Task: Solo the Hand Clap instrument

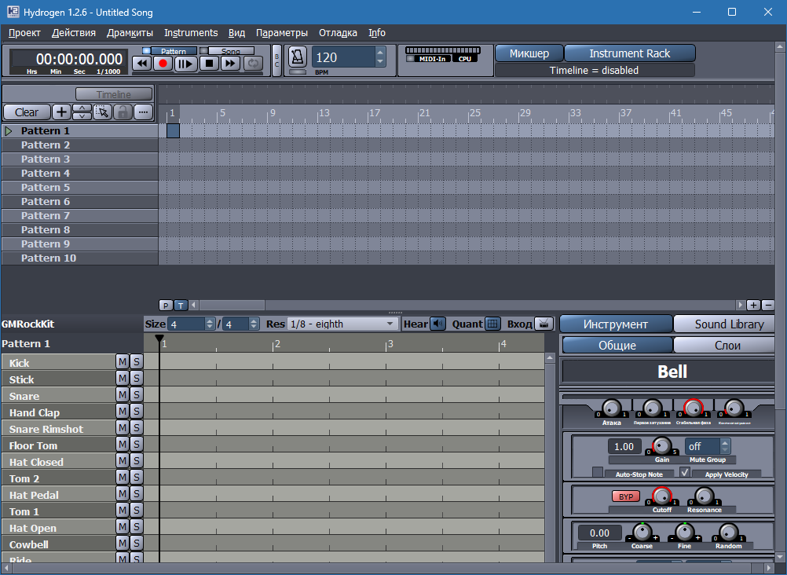Action: [136, 412]
